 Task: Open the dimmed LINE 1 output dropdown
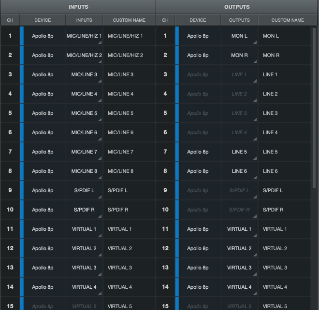239,75
